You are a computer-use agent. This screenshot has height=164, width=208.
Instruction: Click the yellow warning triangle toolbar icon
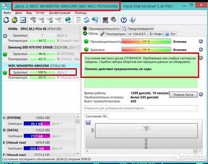pyautogui.click(x=14, y=20)
